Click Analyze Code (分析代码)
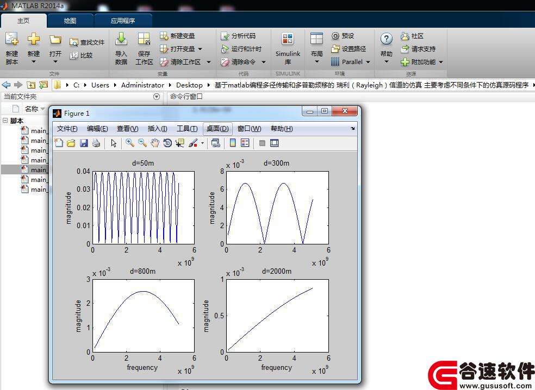This screenshot has width=535, height=390. tap(238, 36)
